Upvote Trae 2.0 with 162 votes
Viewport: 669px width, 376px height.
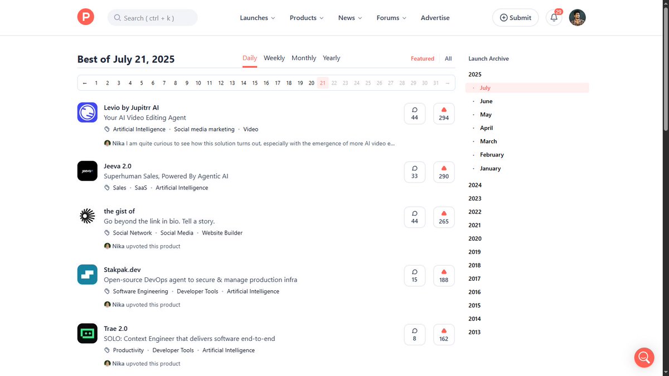(444, 334)
